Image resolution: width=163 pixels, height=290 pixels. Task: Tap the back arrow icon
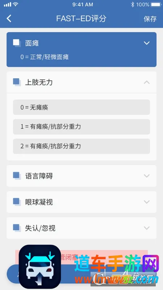pyautogui.click(x=9, y=19)
